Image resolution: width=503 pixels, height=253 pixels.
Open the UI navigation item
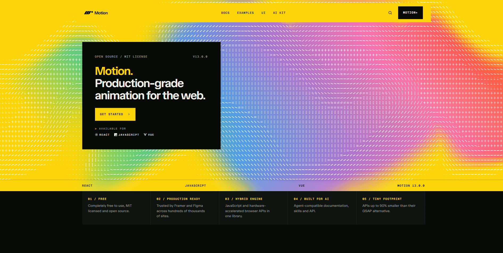[x=263, y=13]
